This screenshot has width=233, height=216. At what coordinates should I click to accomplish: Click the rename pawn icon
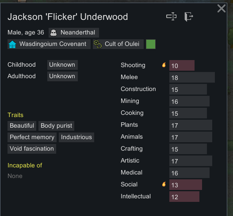tap(172, 16)
